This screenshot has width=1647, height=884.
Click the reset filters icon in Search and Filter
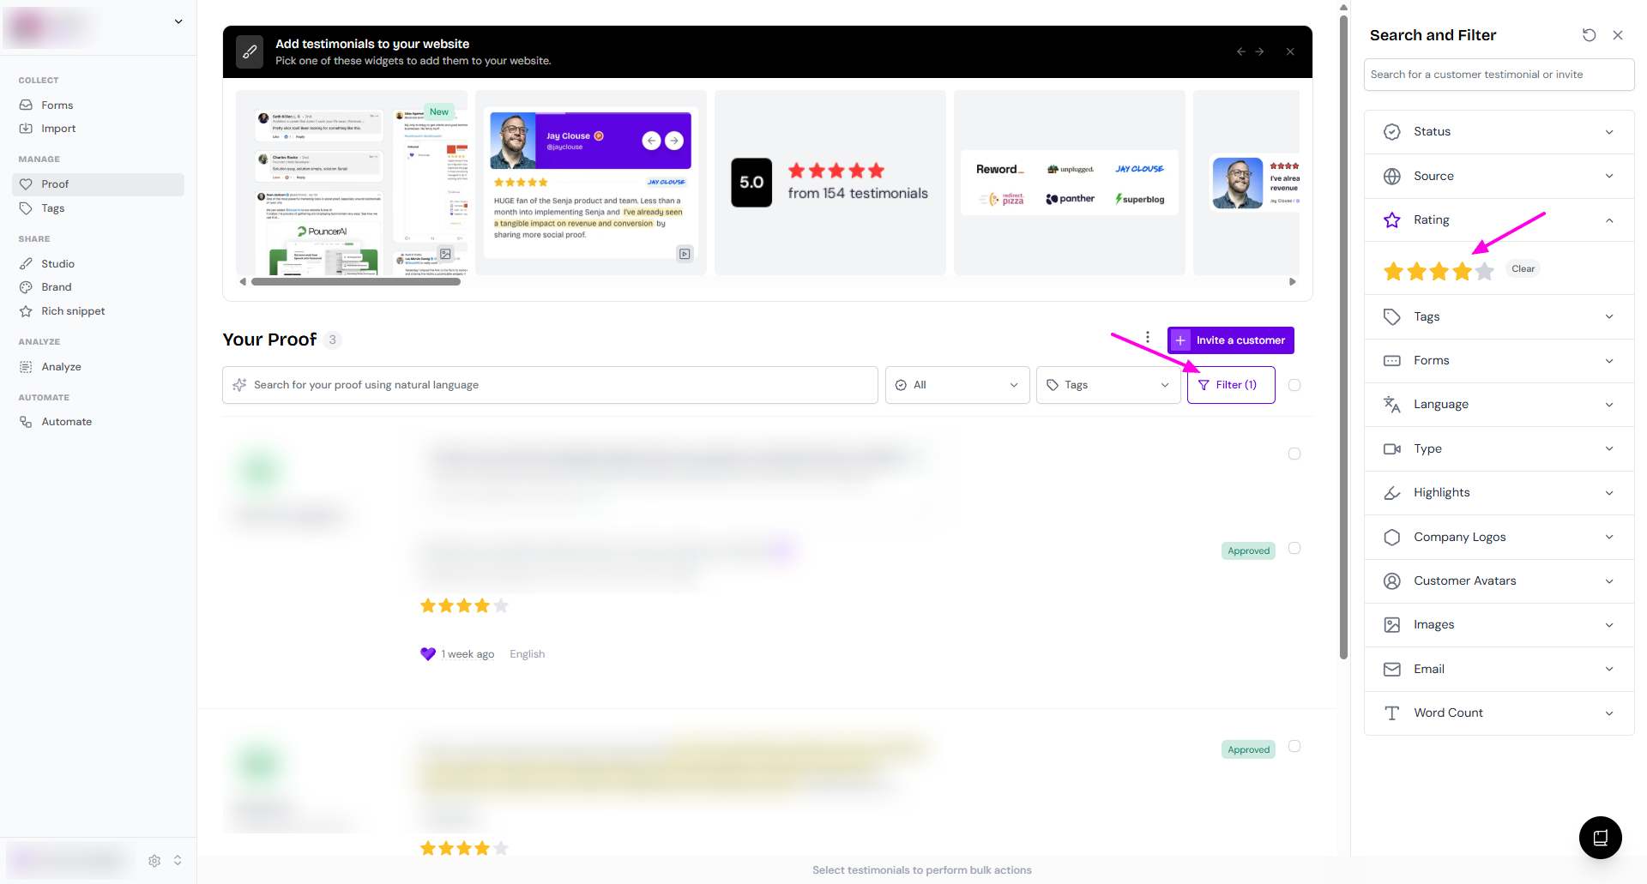coord(1589,35)
